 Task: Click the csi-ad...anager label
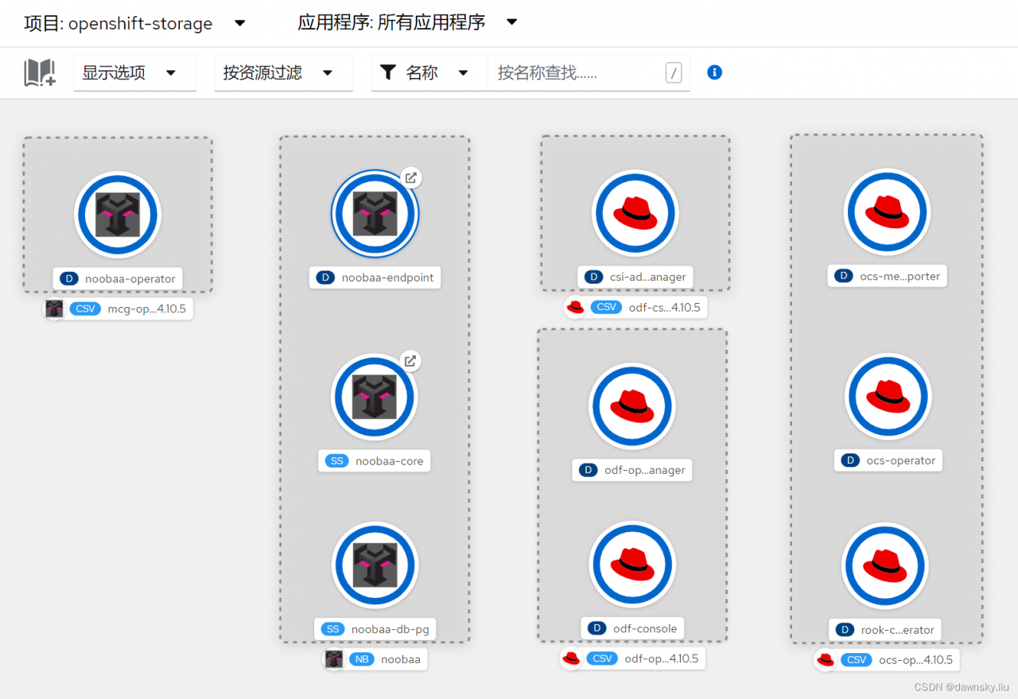coord(635,277)
